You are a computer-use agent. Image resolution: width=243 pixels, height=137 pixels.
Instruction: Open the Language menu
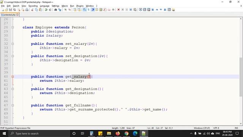(44, 6)
